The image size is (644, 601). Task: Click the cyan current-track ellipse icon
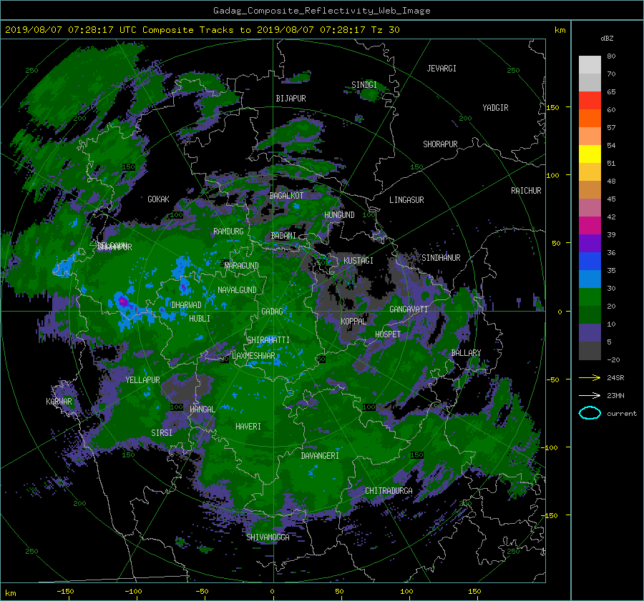point(590,413)
